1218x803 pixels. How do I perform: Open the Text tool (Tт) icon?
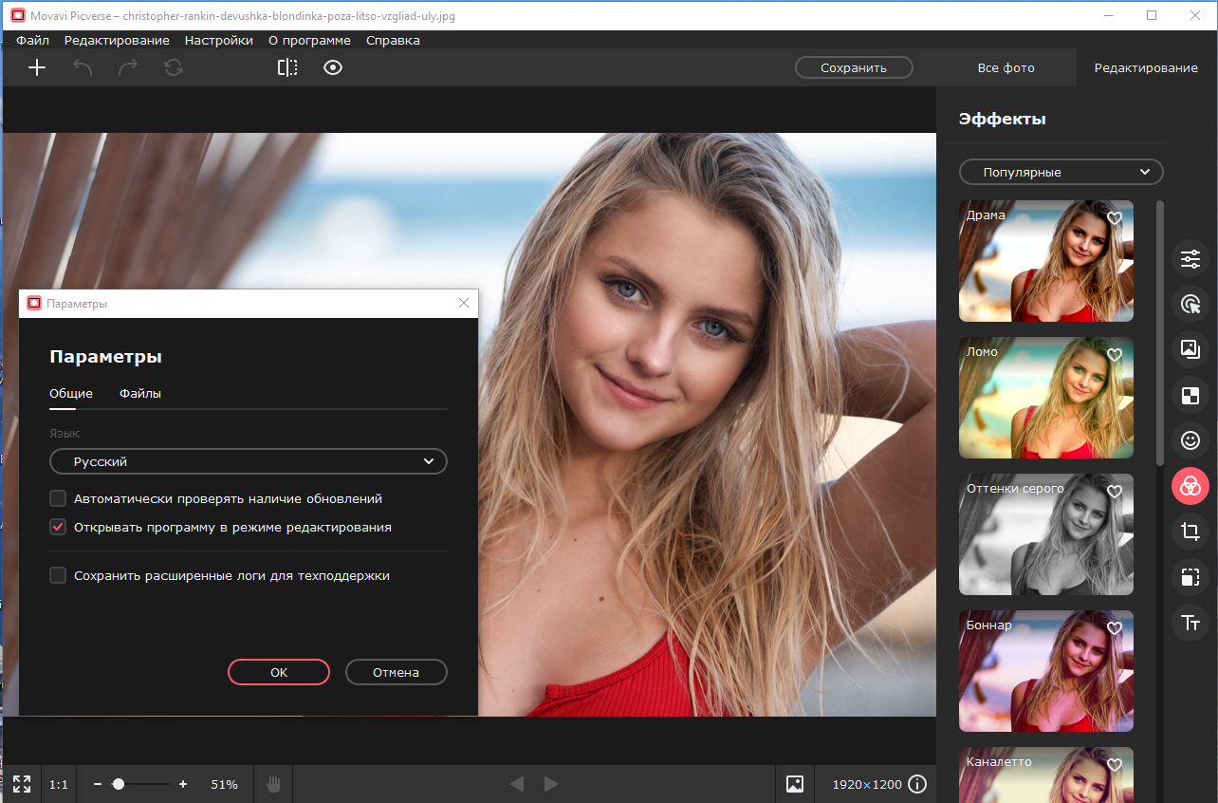click(1190, 623)
